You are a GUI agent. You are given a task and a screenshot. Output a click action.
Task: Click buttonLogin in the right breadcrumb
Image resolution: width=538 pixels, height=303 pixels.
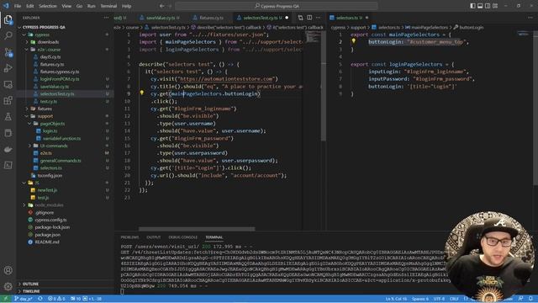point(471,27)
